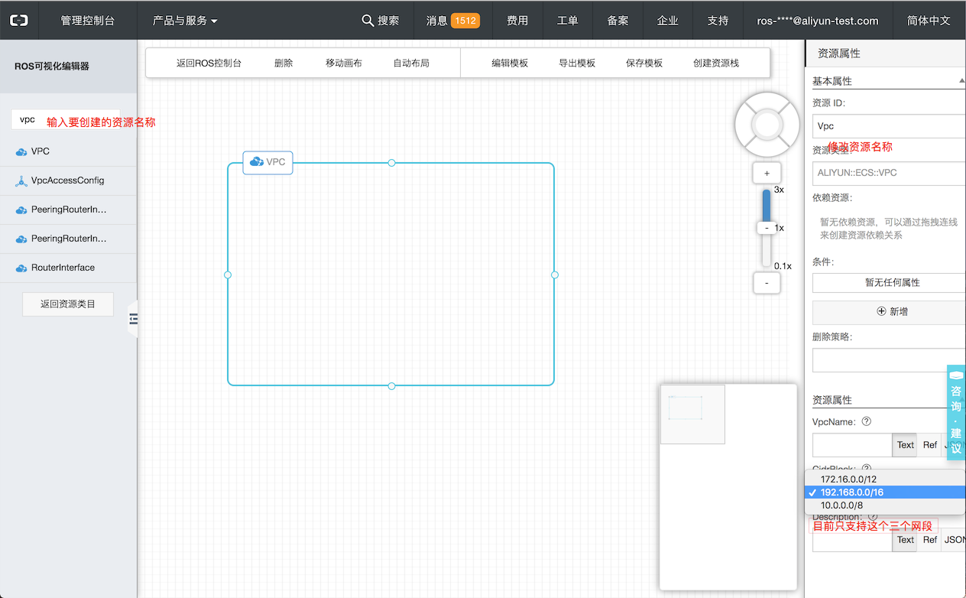Zoom out with the bottom minus button

pyautogui.click(x=767, y=283)
